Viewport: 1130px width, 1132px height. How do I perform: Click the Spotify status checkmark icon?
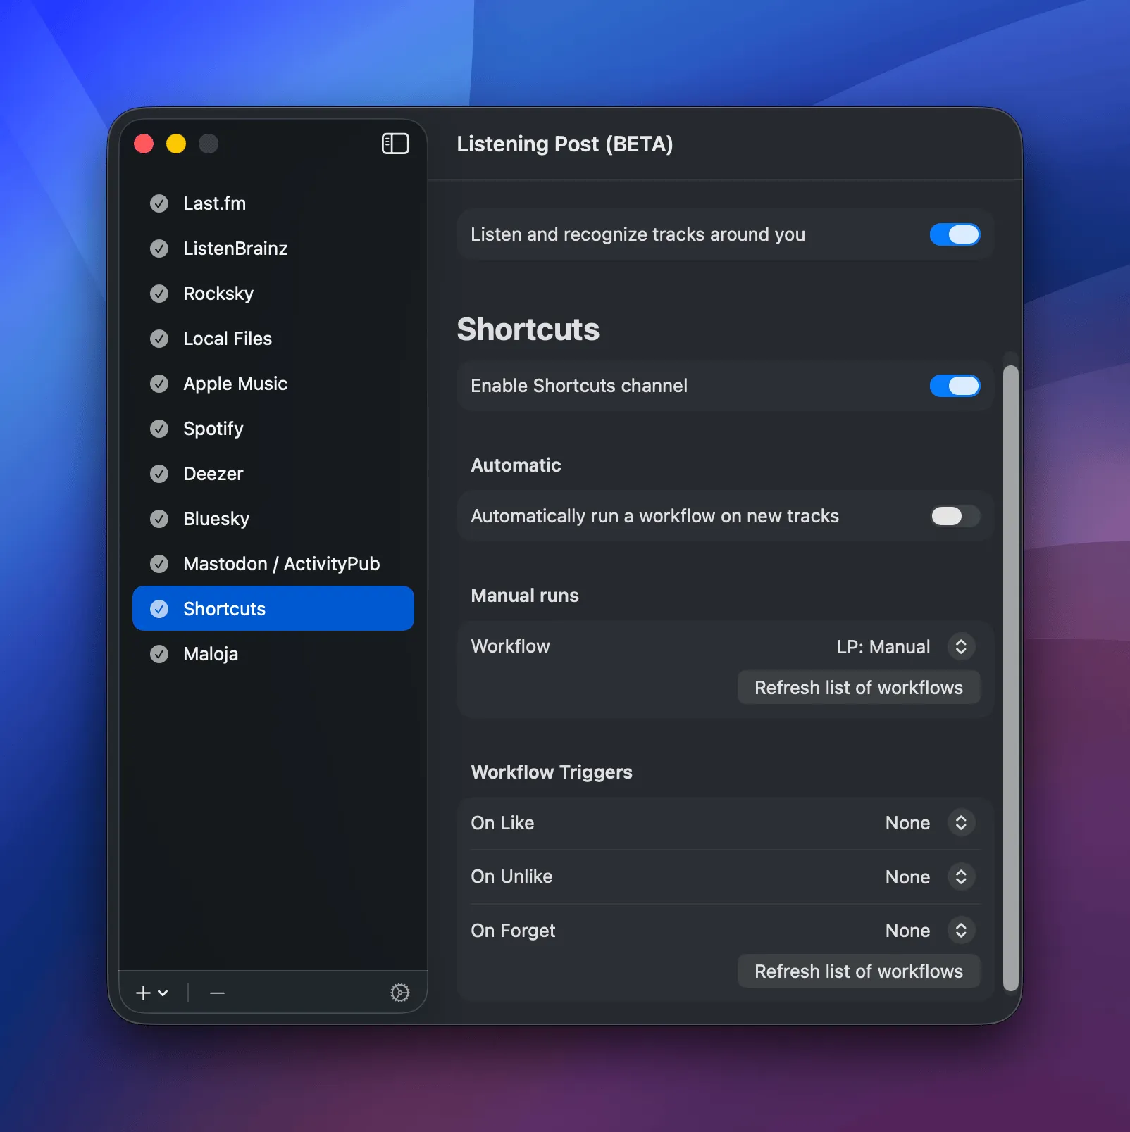tap(159, 429)
